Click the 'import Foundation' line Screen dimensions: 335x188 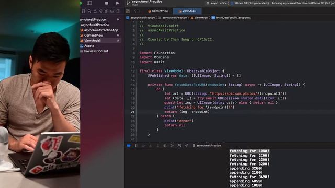coord(157,53)
